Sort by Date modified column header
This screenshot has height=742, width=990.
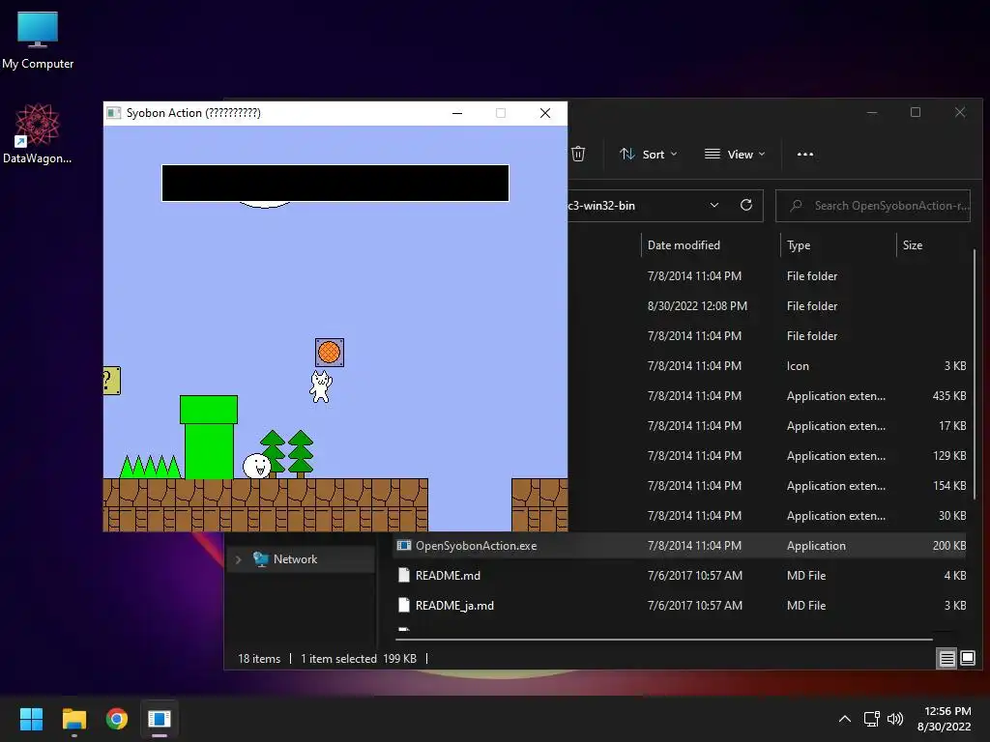click(x=711, y=244)
